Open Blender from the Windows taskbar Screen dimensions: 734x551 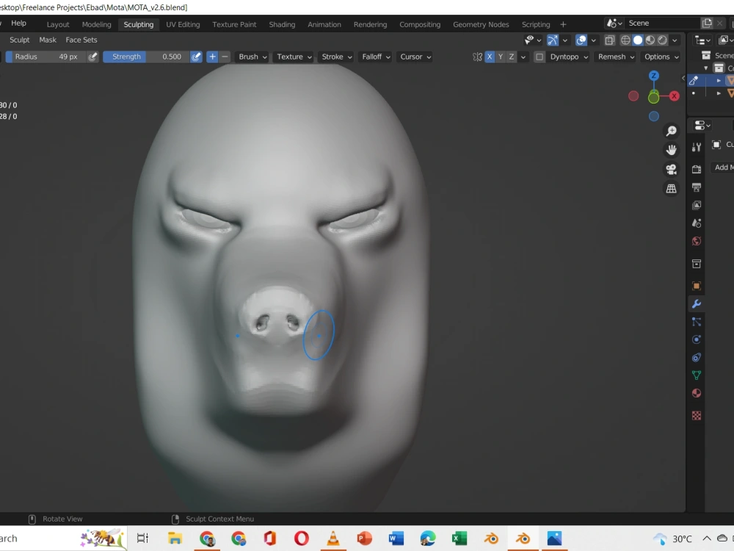(x=522, y=539)
